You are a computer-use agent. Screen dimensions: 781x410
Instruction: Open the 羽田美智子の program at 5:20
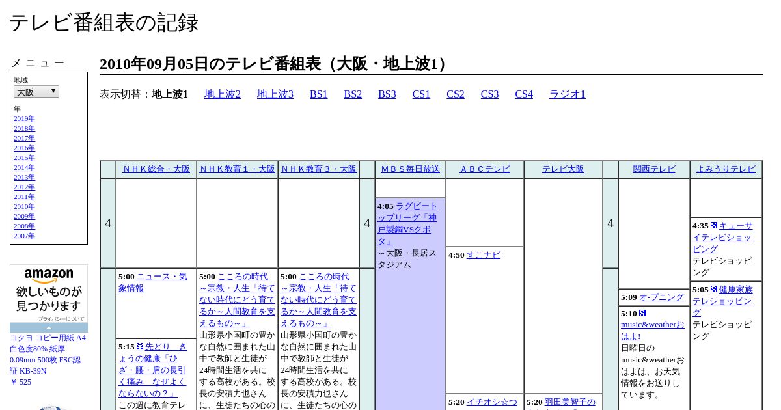tap(569, 402)
